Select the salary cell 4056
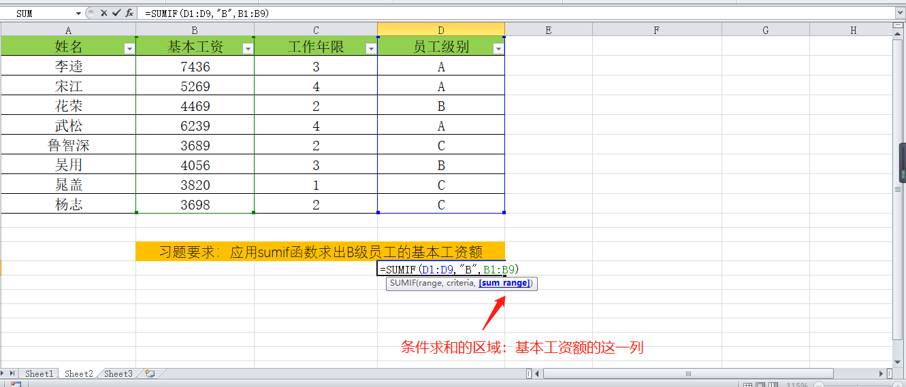906x387 pixels. (x=195, y=165)
